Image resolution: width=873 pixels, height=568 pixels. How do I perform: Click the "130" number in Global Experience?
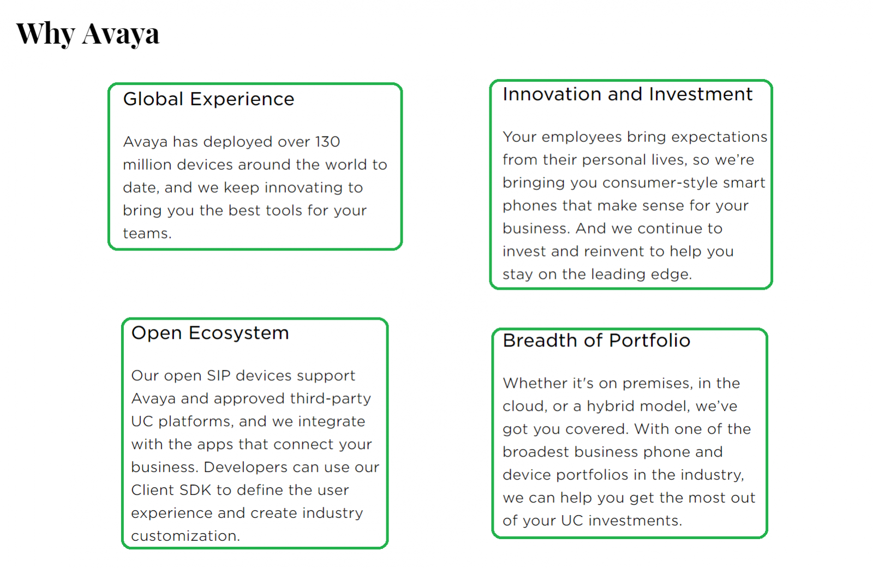327,142
